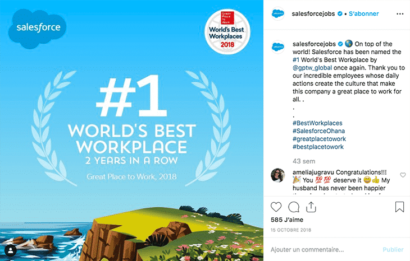410x261 pixels.
Task: Open the #BestWorkplaces hashtag
Action: tap(317, 123)
